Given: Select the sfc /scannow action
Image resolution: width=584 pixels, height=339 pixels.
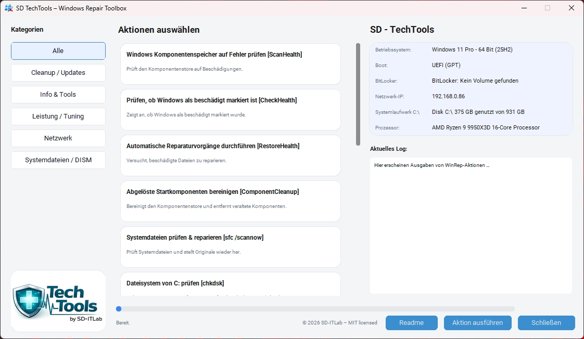Looking at the screenshot, I should click(x=230, y=247).
